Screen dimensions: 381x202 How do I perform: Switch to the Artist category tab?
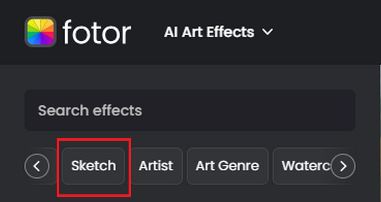(x=156, y=166)
